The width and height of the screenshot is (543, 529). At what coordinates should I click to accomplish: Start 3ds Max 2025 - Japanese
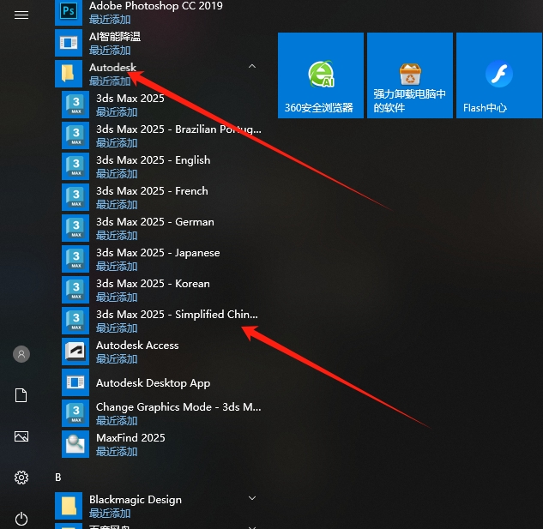point(158,259)
